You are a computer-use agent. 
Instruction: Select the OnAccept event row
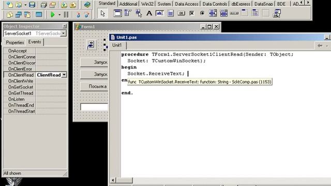(x=35, y=51)
